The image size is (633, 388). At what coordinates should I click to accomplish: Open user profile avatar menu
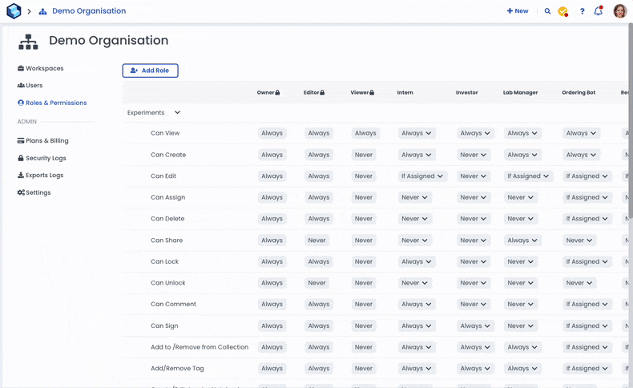[x=619, y=11]
